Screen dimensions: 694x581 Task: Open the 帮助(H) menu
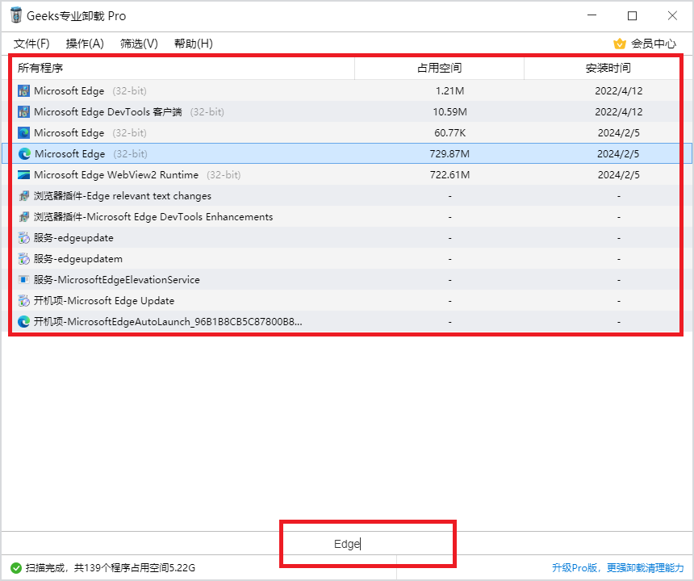(x=194, y=44)
